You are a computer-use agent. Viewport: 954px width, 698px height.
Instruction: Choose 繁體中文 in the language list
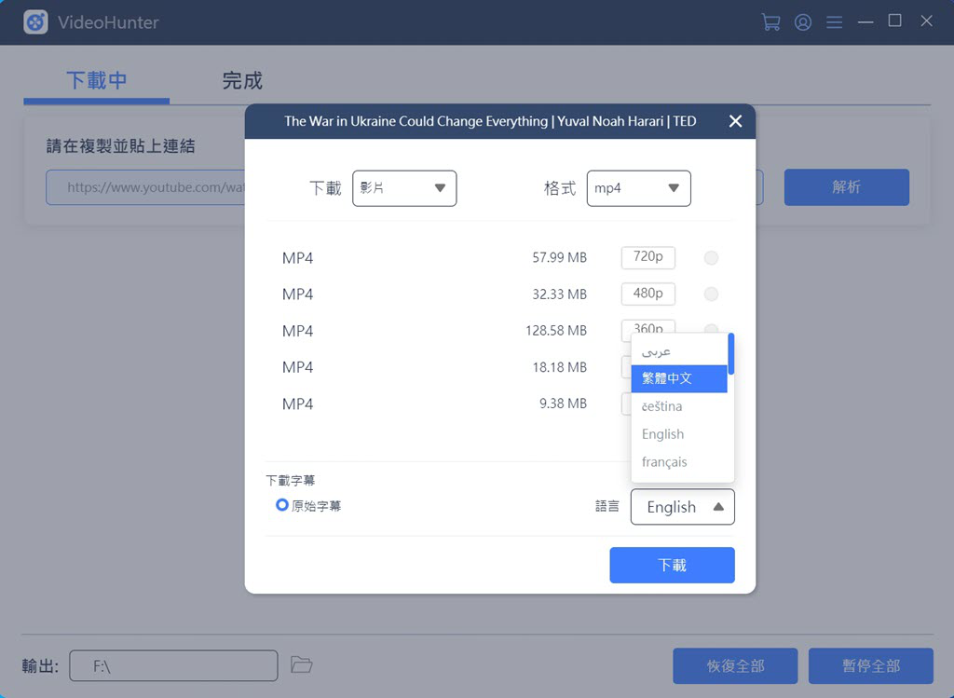[x=679, y=378]
